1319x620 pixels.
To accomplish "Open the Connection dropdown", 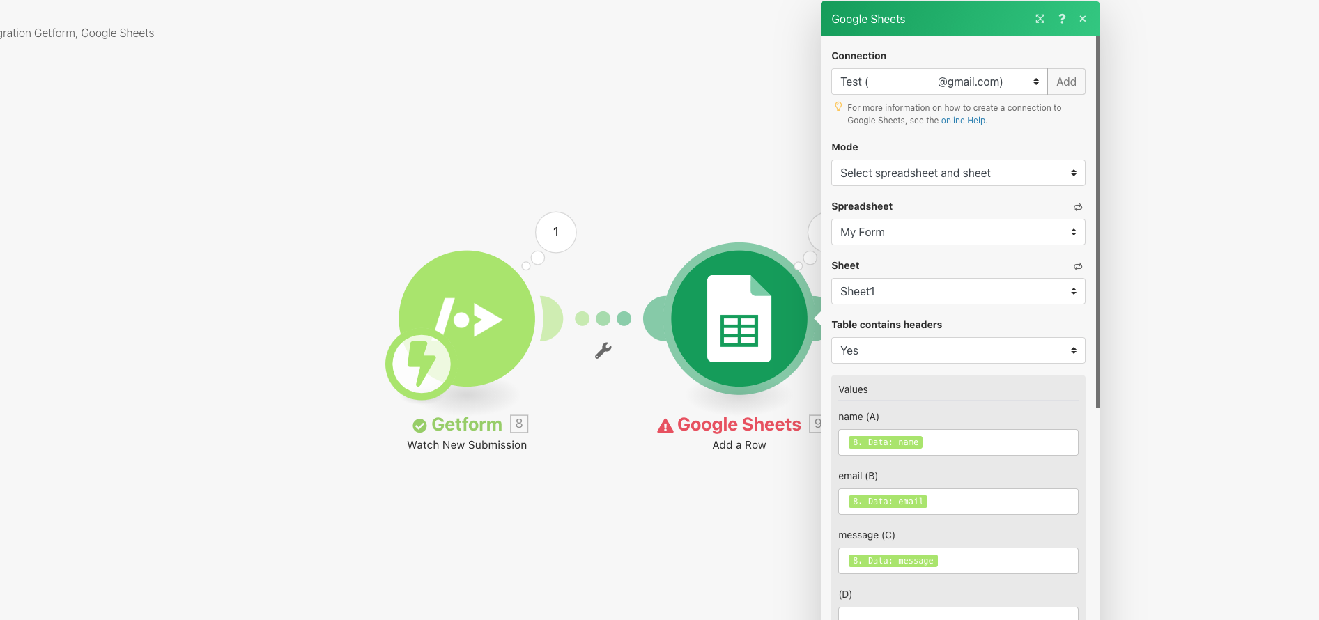I will pyautogui.click(x=939, y=82).
